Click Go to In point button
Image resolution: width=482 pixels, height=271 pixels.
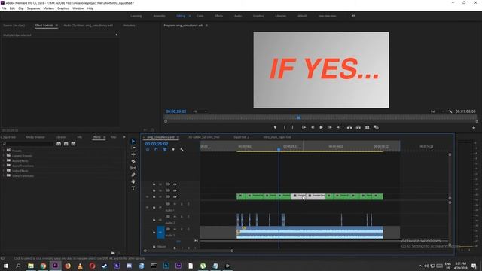tap(304, 127)
